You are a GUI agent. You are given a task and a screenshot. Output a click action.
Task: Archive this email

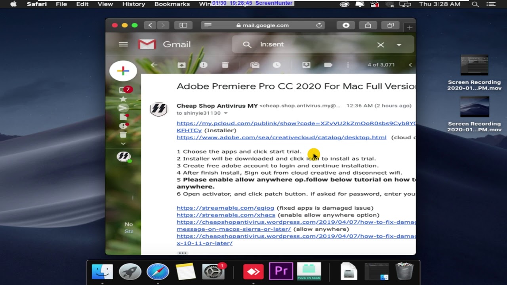point(181,65)
